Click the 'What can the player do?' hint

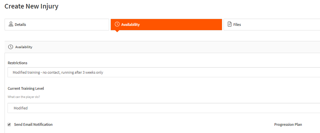[24, 97]
